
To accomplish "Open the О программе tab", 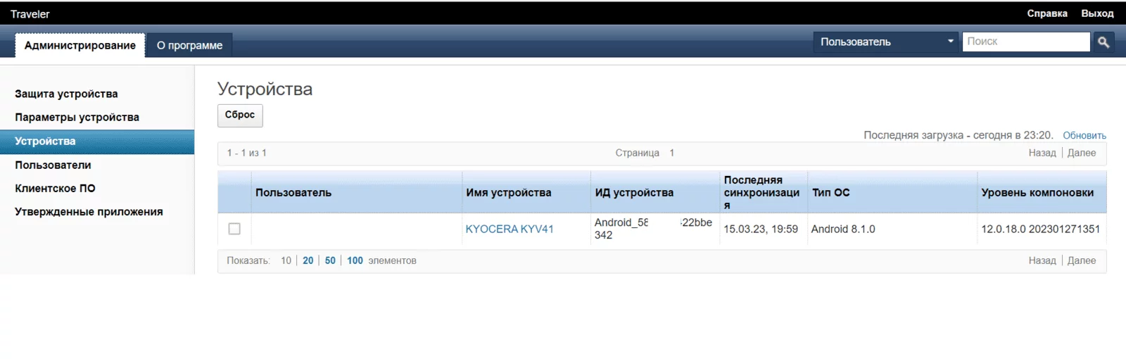I will tap(189, 46).
